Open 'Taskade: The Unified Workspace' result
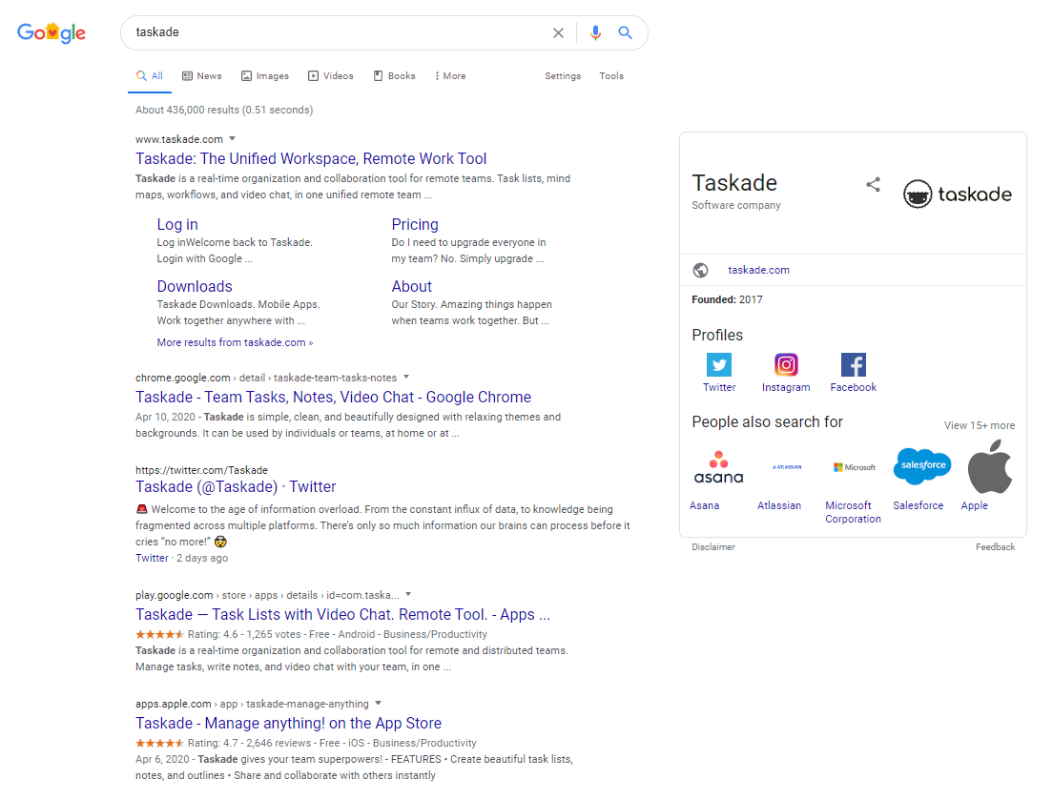Viewport: 1053px width, 800px height. click(311, 158)
